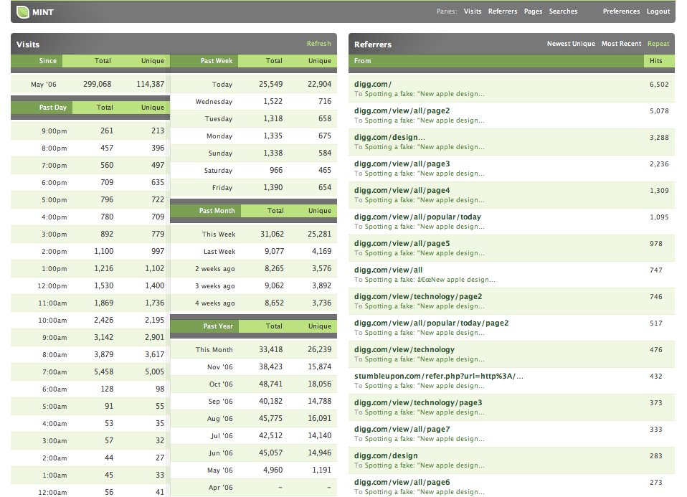Open the digg.com/view/technology referrer link
This screenshot has height=497, width=687.
point(404,350)
